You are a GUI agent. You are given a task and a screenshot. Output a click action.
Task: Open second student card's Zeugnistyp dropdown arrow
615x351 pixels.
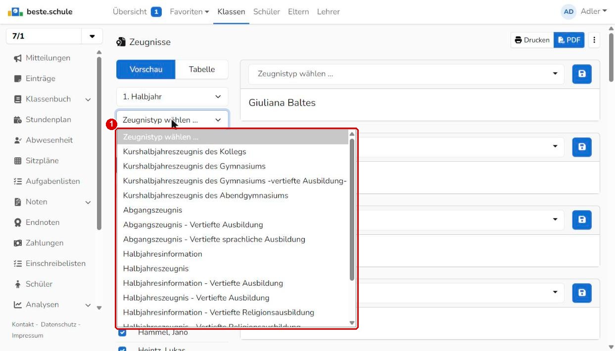[x=555, y=146]
